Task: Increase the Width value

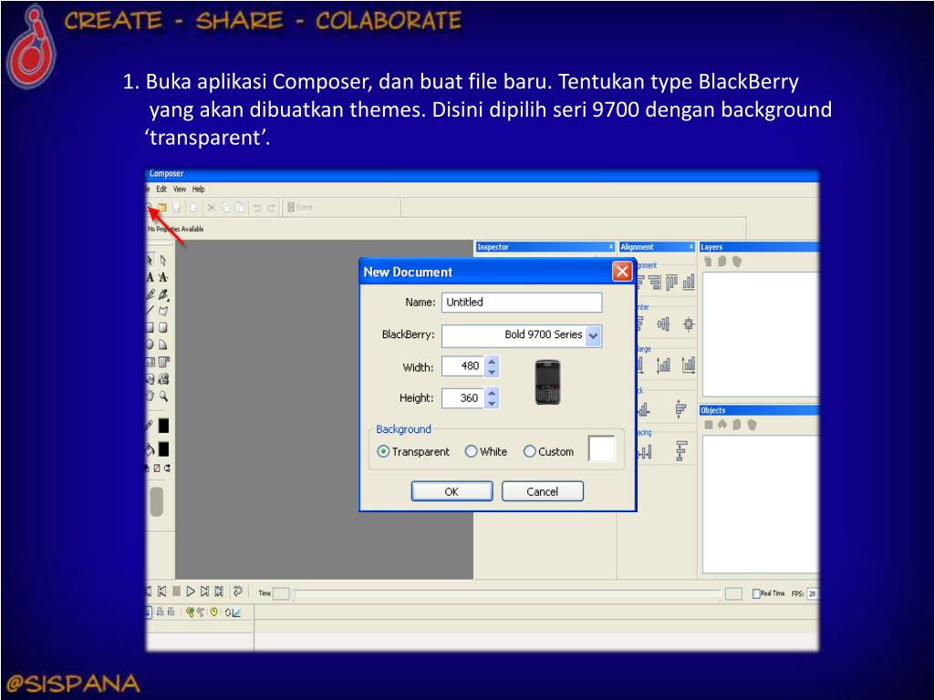Action: pyautogui.click(x=492, y=361)
